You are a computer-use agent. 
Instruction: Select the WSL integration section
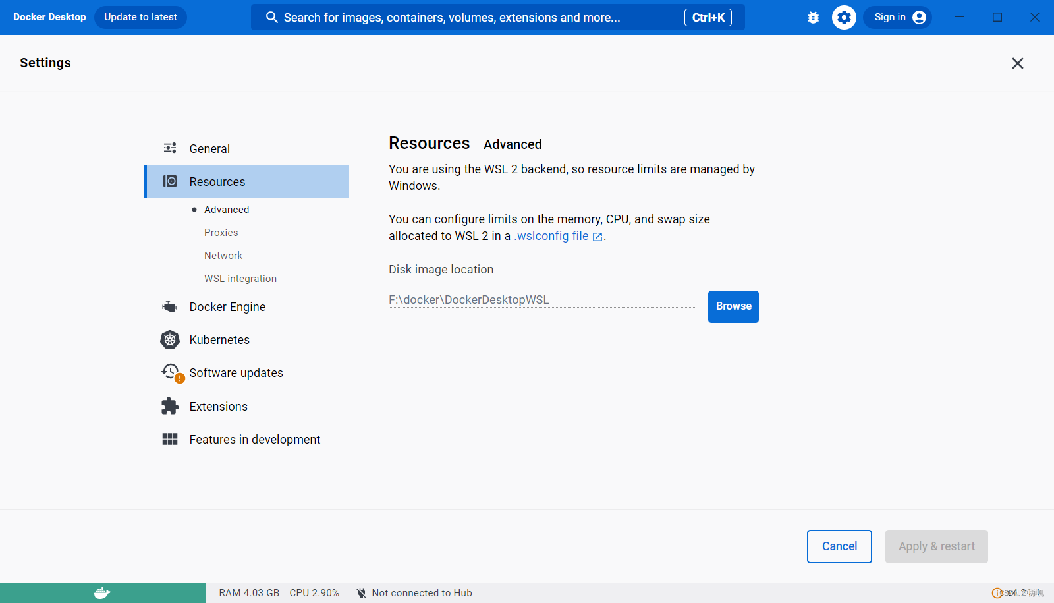(x=240, y=278)
